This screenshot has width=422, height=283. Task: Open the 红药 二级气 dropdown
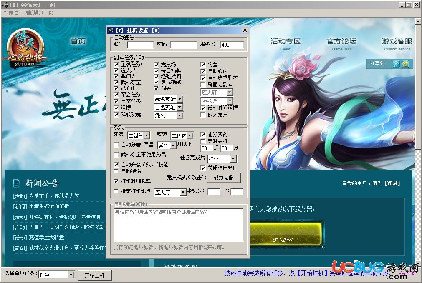click(x=147, y=135)
